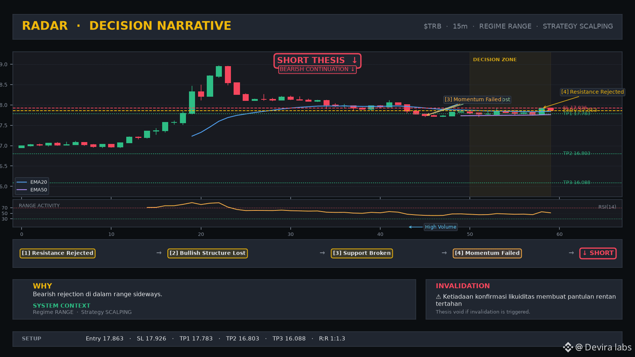
Task: Click arrow between Resistance Rejected and Bullish Structure Lost
Action: pyautogui.click(x=159, y=253)
